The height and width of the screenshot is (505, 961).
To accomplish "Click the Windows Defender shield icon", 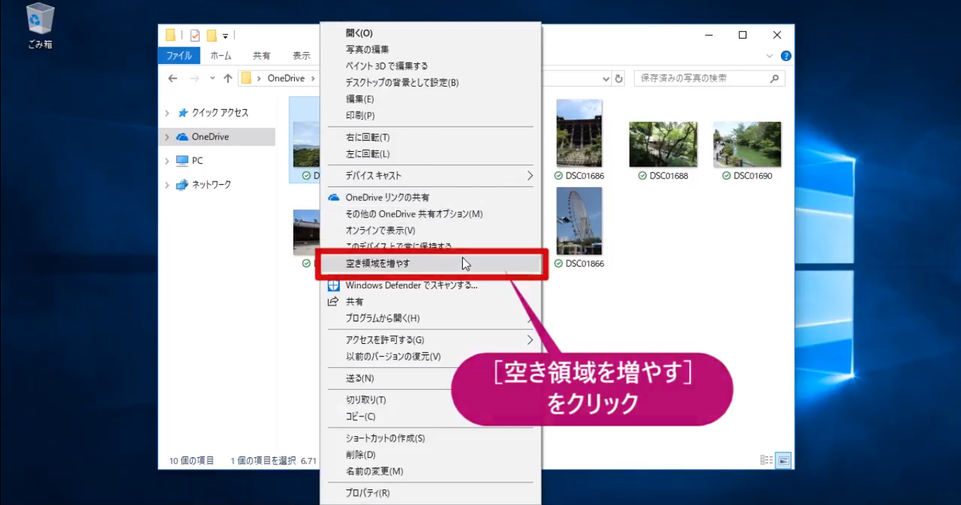I will [333, 286].
